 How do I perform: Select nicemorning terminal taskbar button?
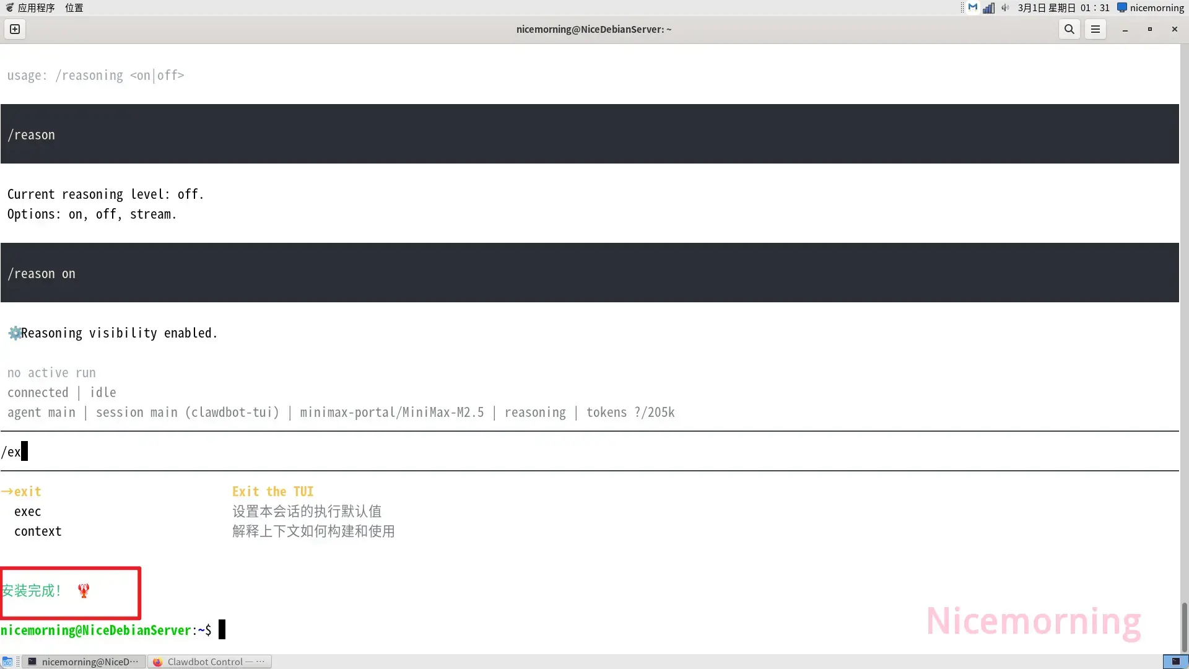pos(84,662)
